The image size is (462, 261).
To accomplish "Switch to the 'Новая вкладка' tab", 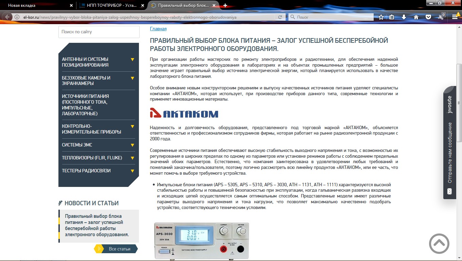I will click(37, 5).
